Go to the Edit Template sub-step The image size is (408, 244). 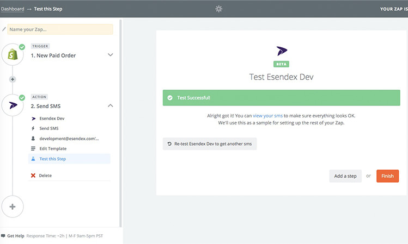[53, 148]
